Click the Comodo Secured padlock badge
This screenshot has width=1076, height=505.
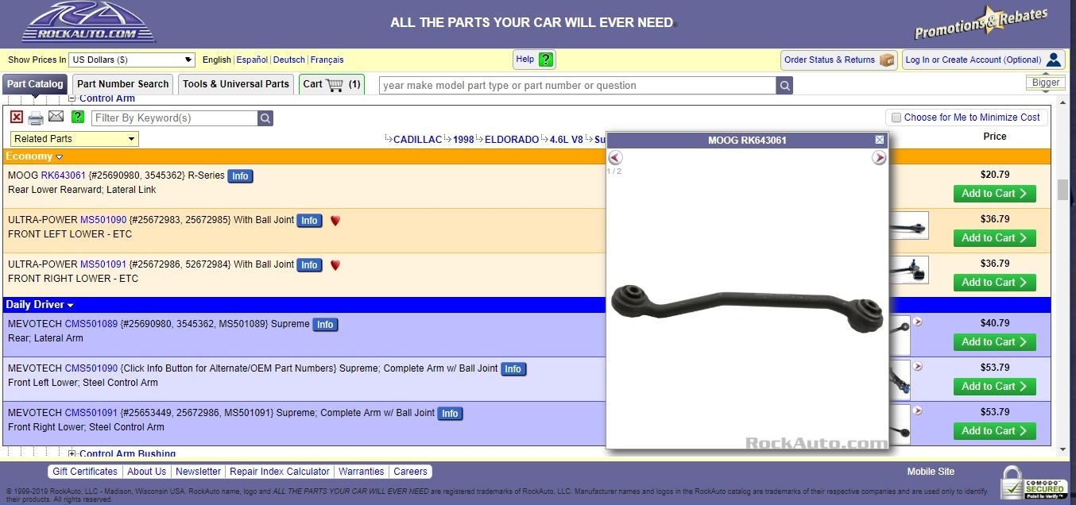coord(1033,483)
